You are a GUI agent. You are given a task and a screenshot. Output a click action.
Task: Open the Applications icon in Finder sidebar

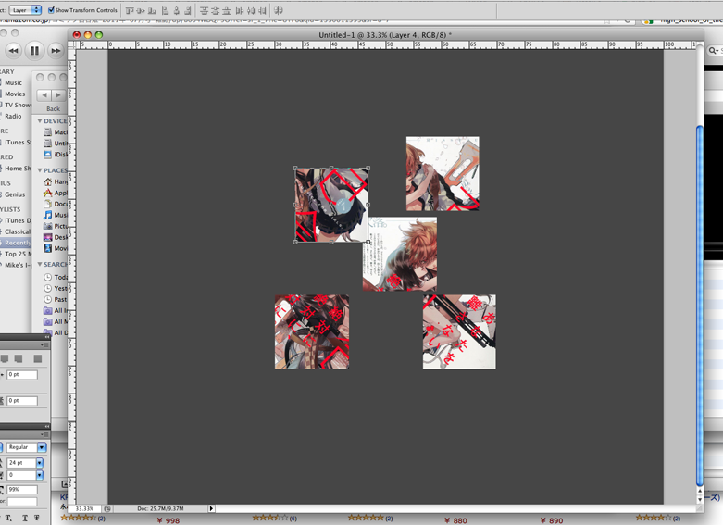47,193
